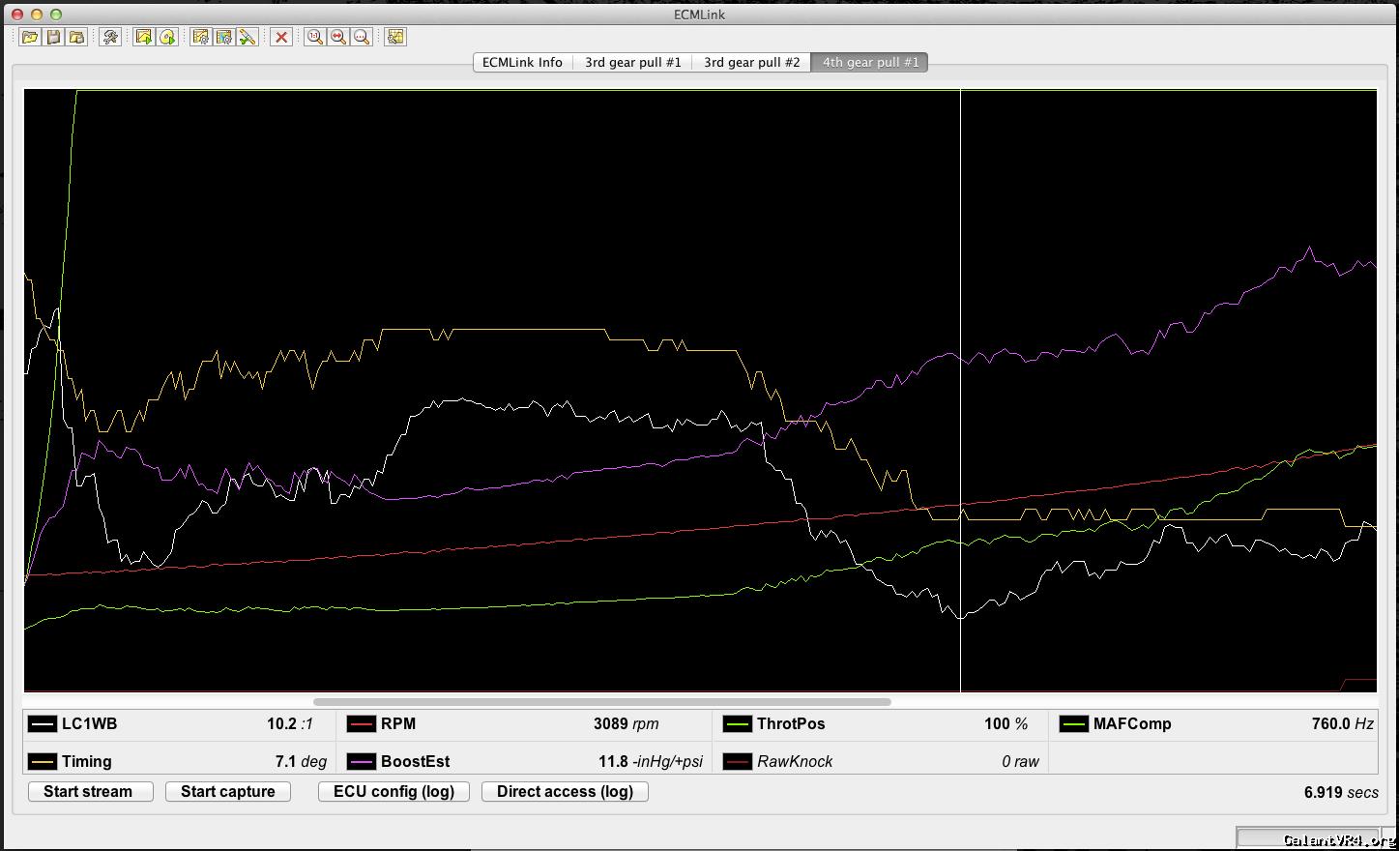Click the rightmost toolbar graph wrench icon
Image resolution: width=1399 pixels, height=851 pixels.
[395, 37]
